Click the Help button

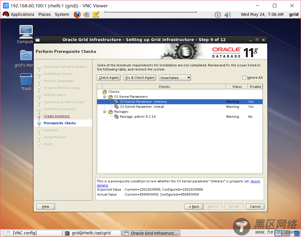(x=46, y=206)
